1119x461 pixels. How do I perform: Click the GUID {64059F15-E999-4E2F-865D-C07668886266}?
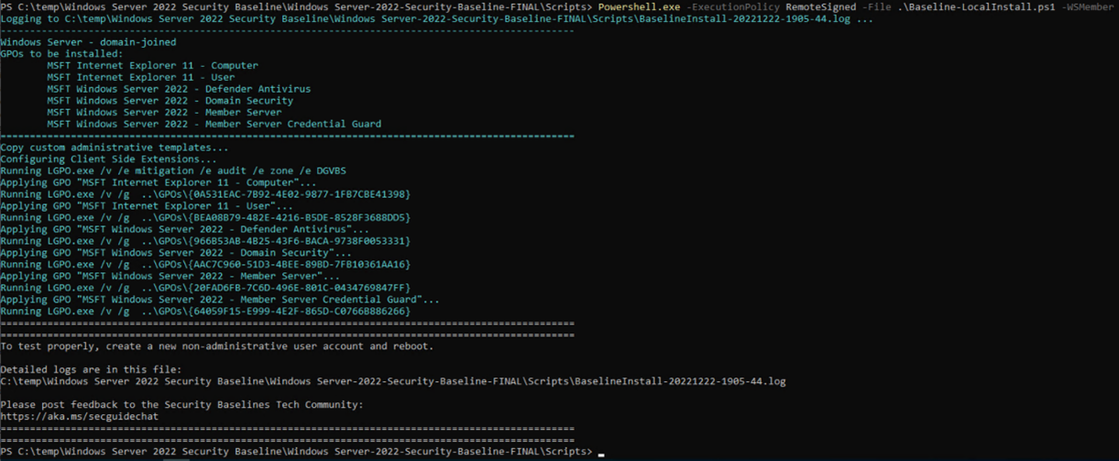click(288, 312)
